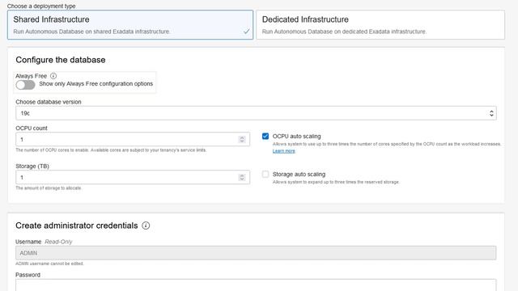Open the database version dropdown showing 19c
The width and height of the screenshot is (518, 291).
click(x=256, y=113)
